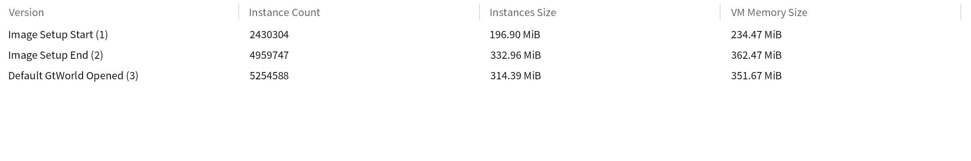The width and height of the screenshot is (971, 161).
Task: Click the instance count value 2430304
Action: coord(269,35)
